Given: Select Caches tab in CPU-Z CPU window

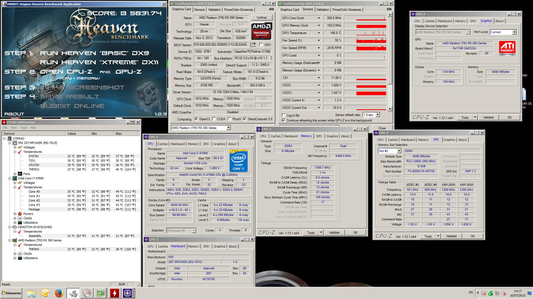Looking at the screenshot, I should pyautogui.click(x=162, y=144).
